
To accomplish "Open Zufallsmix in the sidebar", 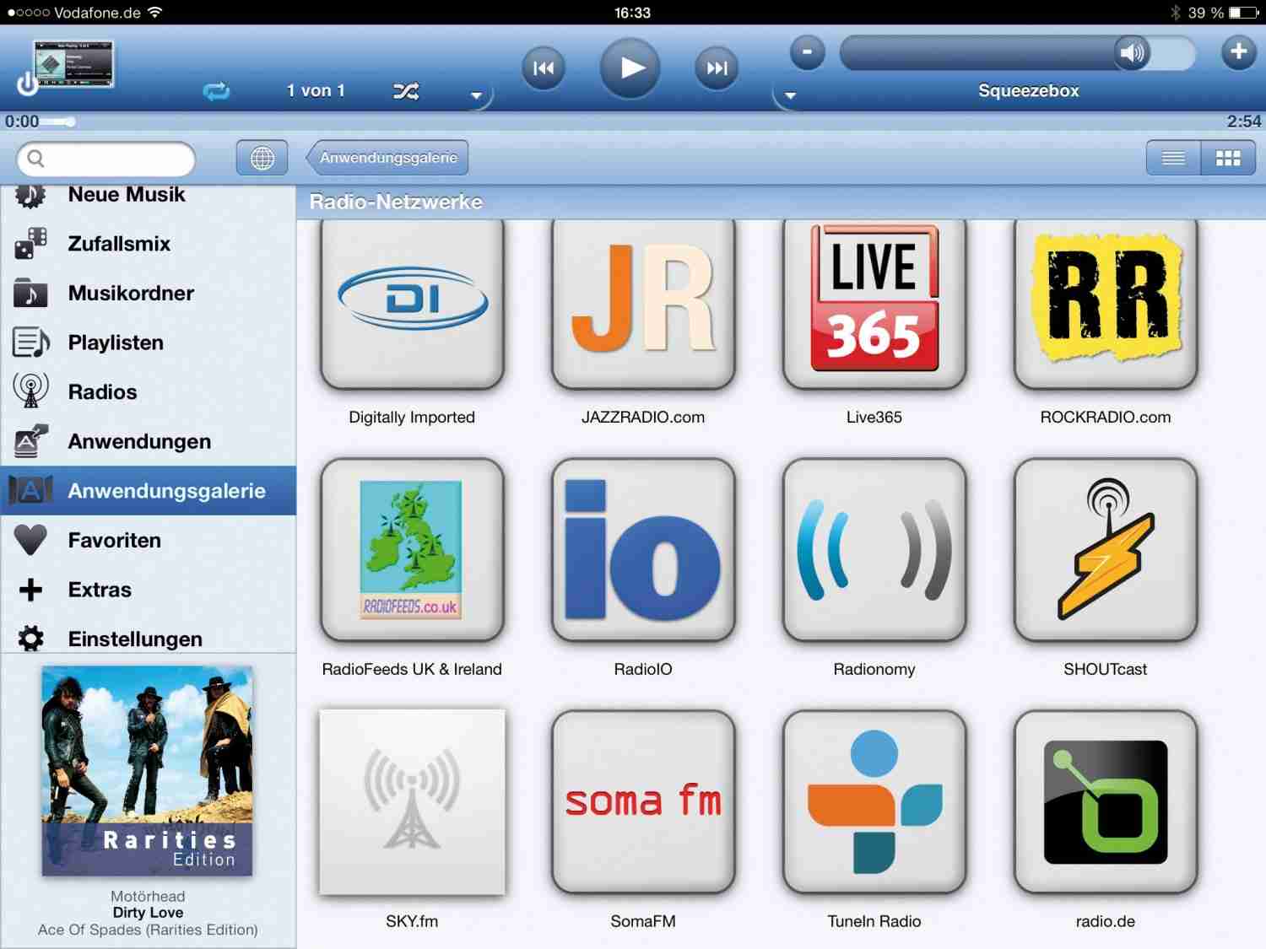I will pyautogui.click(x=148, y=244).
